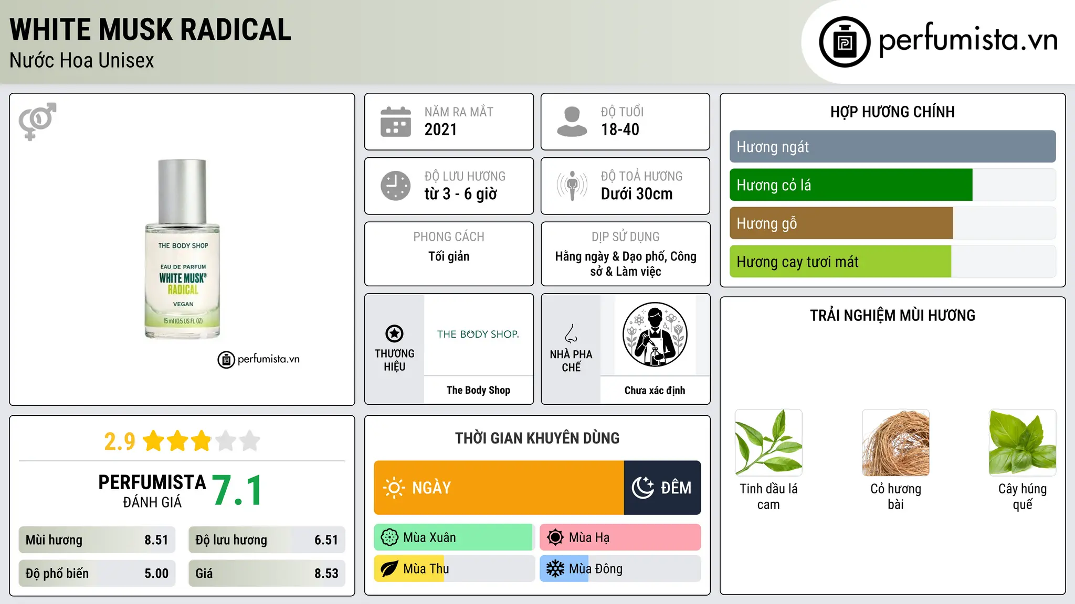Click the star badge icon above Thương hiệu
This screenshot has height=604, width=1075.
click(x=394, y=333)
